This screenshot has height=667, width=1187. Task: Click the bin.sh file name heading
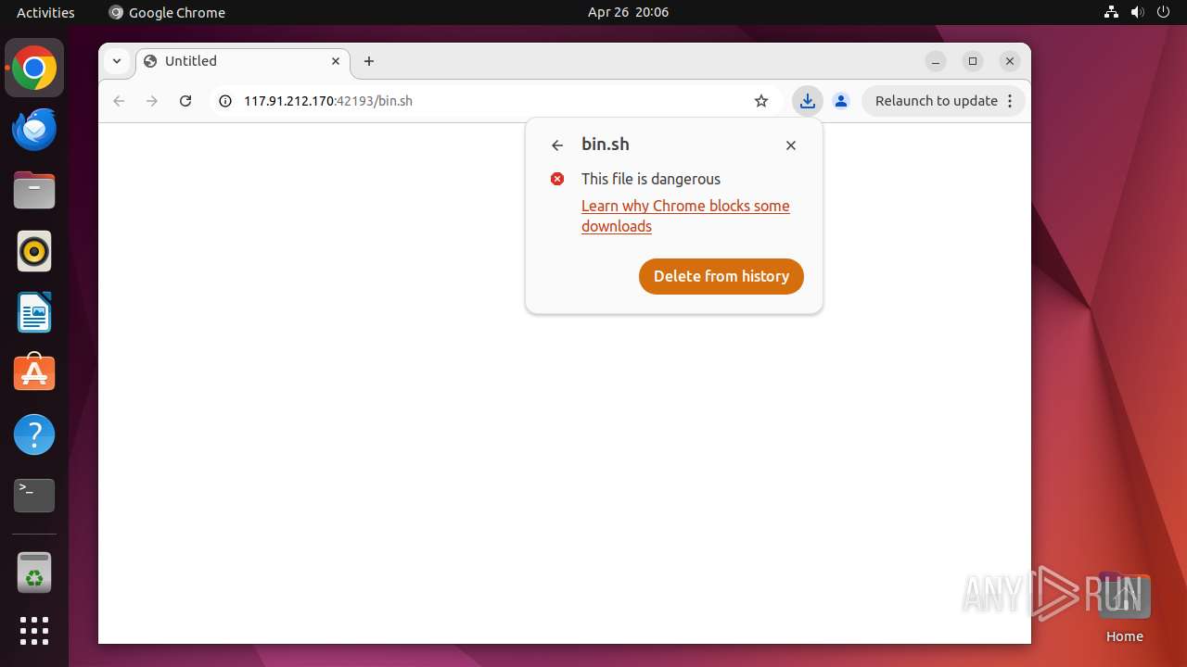(606, 145)
